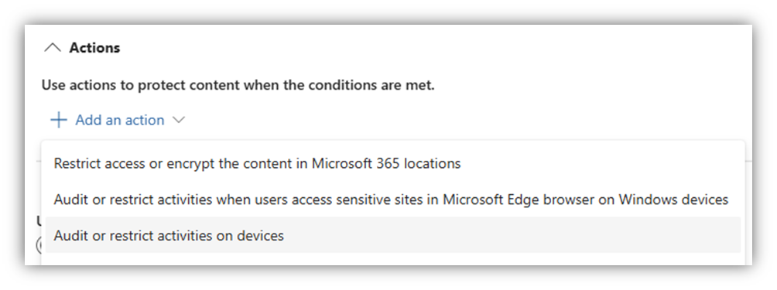The height and width of the screenshot is (290, 777).
Task: Select the partially hidden radio button at left edge
Action: [x=38, y=245]
